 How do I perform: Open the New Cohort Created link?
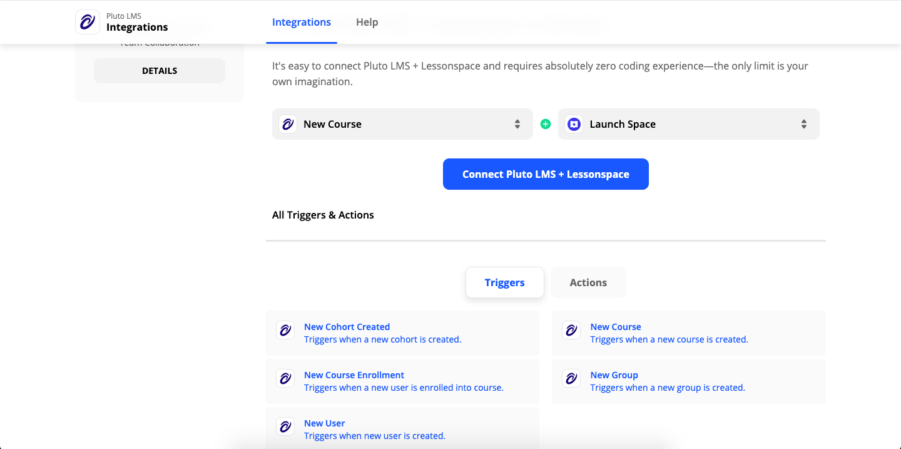(x=347, y=327)
